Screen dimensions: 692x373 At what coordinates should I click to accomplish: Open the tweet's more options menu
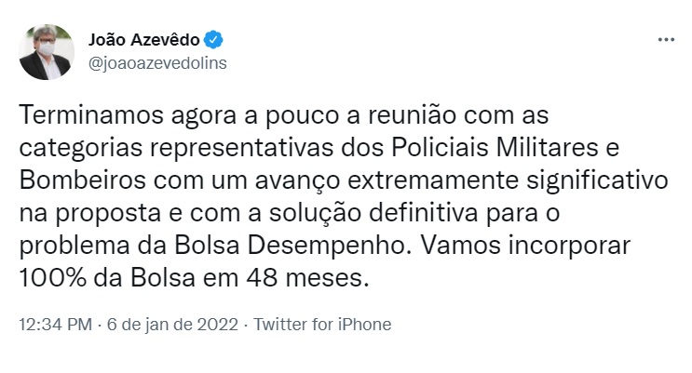(665, 41)
